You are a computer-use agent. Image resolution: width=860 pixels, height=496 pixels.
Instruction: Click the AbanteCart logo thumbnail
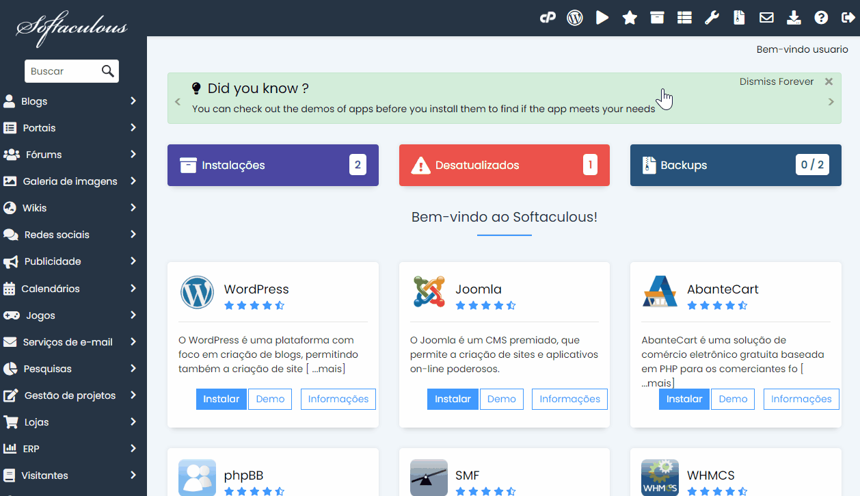pyautogui.click(x=660, y=292)
